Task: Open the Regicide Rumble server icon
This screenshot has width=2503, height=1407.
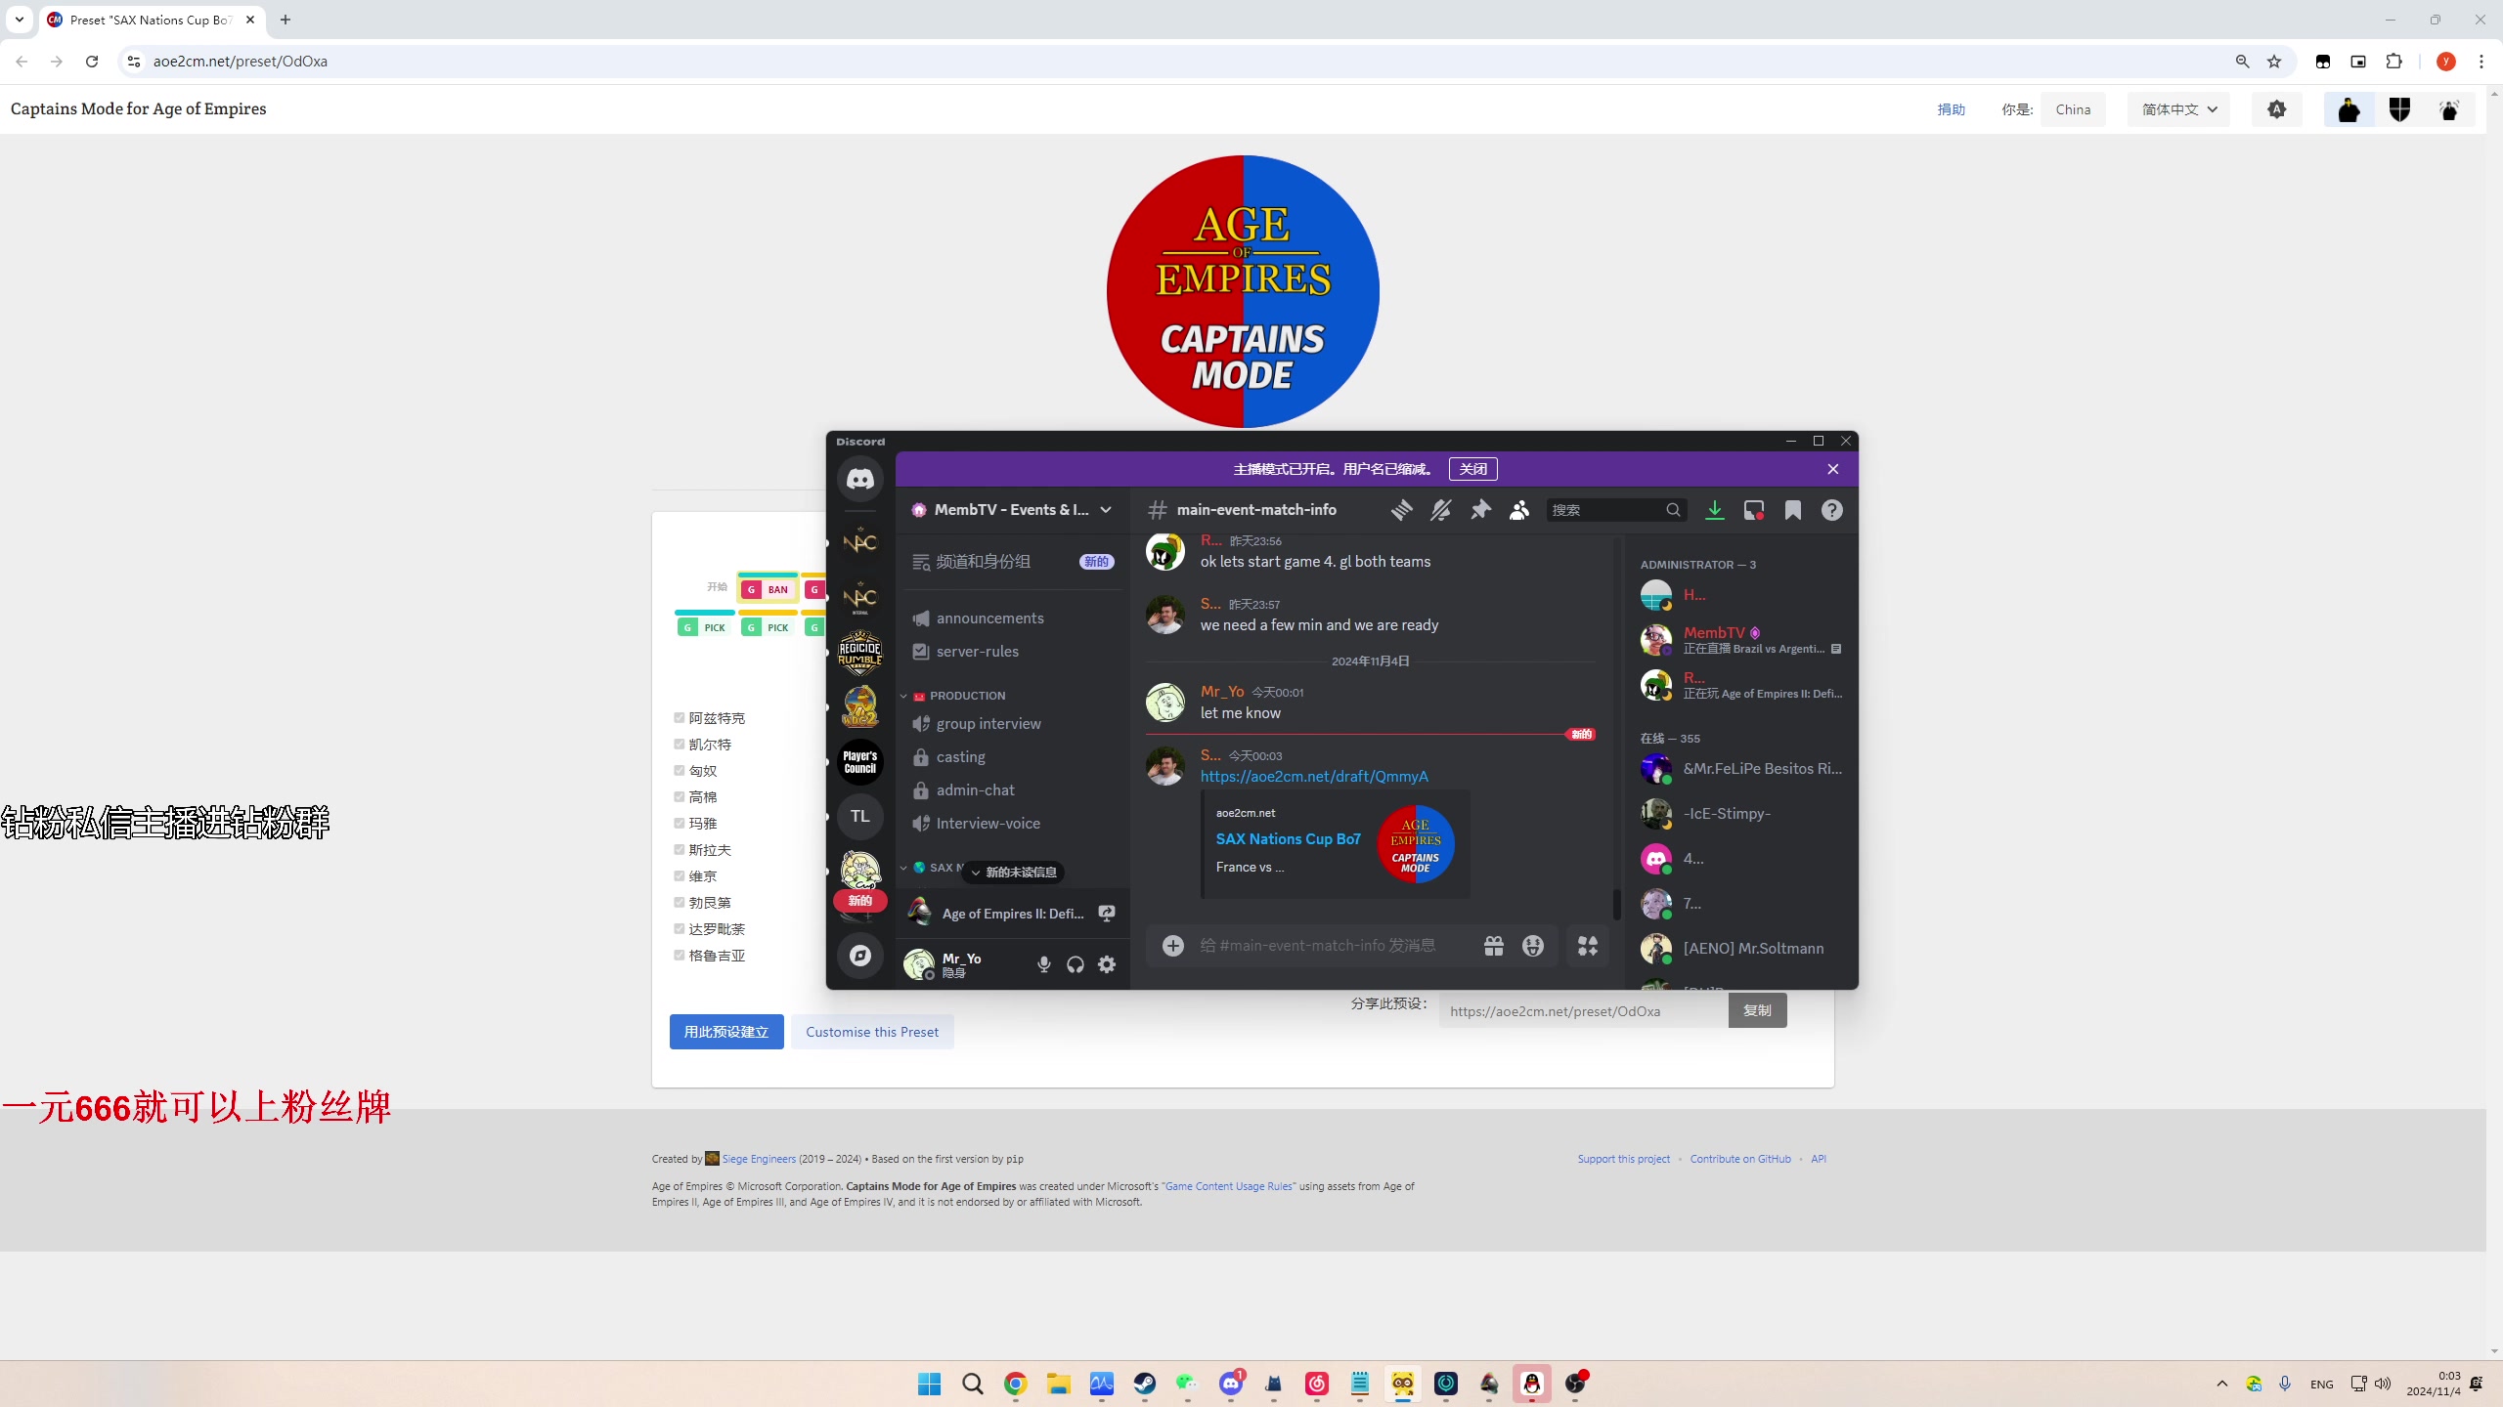Action: [859, 653]
